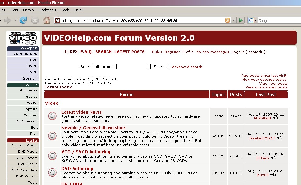The width and height of the screenshot is (301, 185).
Task: Open the Bookmarks menu
Action: tap(48, 10)
